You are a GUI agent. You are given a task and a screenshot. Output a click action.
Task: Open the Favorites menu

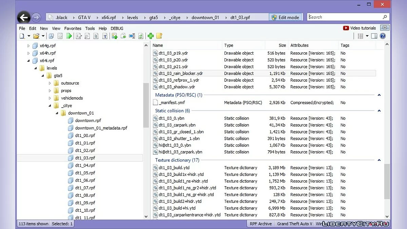pos(73,28)
